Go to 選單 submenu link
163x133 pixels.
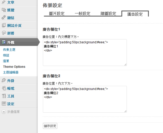(x=6, y=61)
